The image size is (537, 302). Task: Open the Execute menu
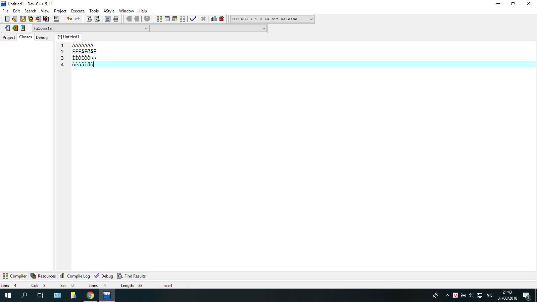pos(78,11)
